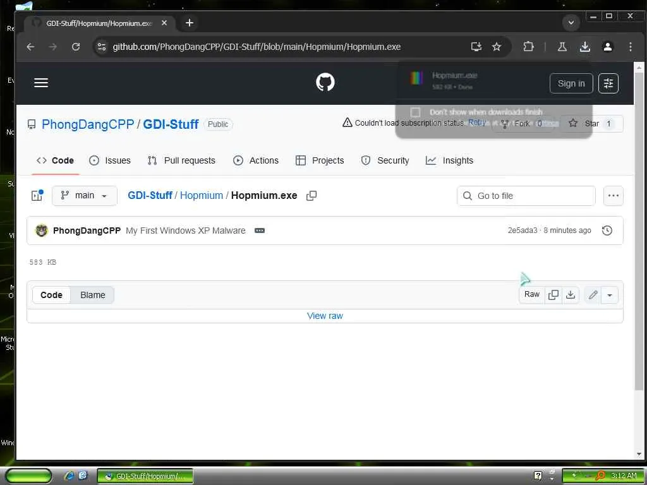
Task: Switch to the Code view toggle
Action: (52, 295)
